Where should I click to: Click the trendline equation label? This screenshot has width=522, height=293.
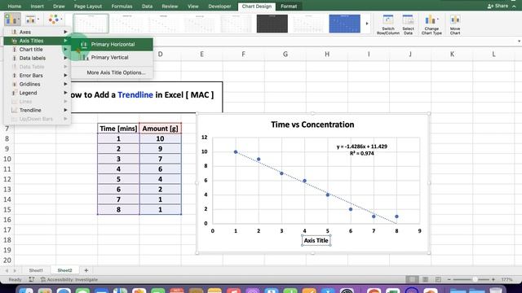[x=362, y=150]
